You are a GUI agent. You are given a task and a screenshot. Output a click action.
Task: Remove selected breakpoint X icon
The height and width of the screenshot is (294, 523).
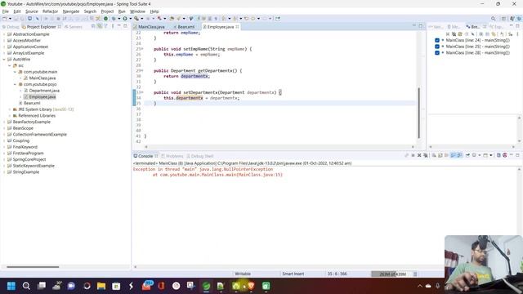pyautogui.click(x=448, y=34)
